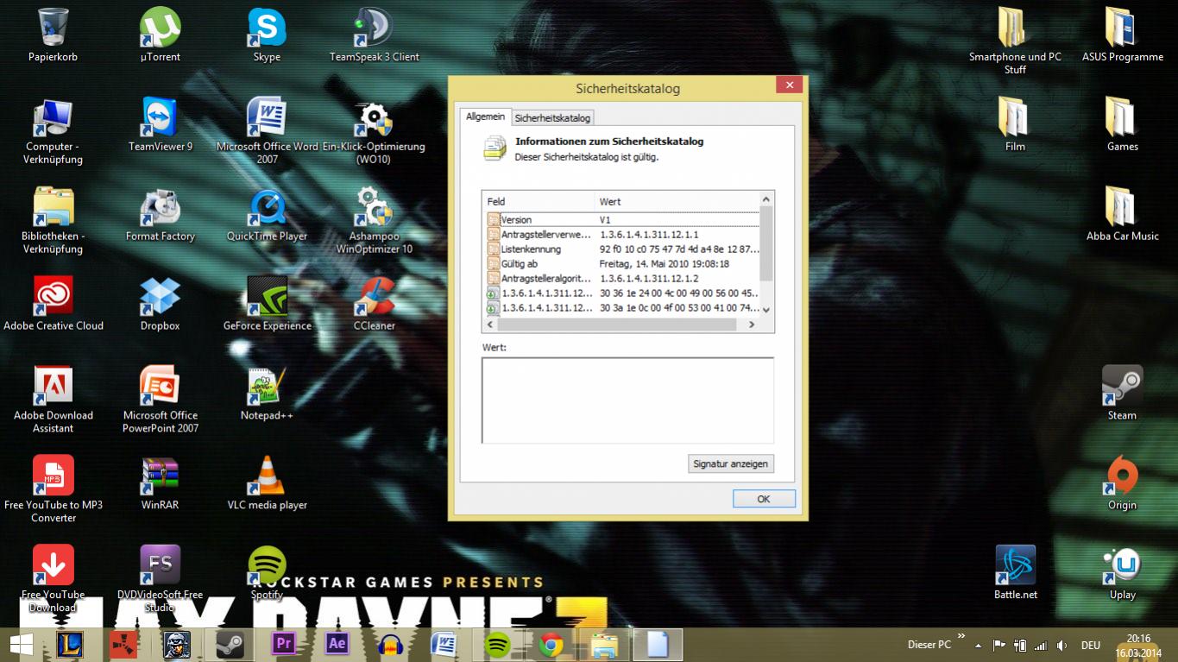Confirm dialog with the OK button
The height and width of the screenshot is (662, 1178).
coord(764,499)
